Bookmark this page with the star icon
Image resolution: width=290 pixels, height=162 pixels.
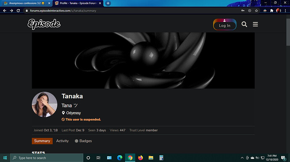[256, 11]
